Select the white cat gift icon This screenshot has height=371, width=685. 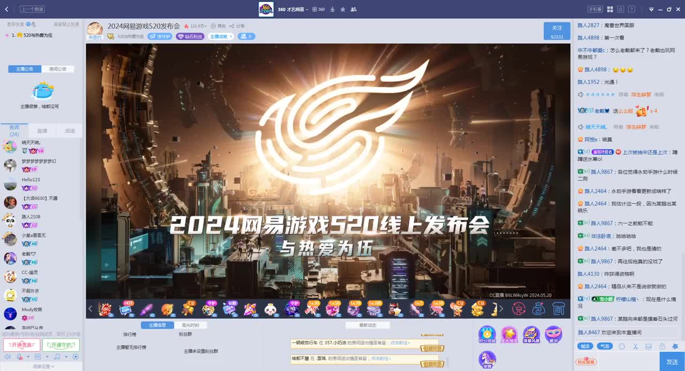coord(270,309)
